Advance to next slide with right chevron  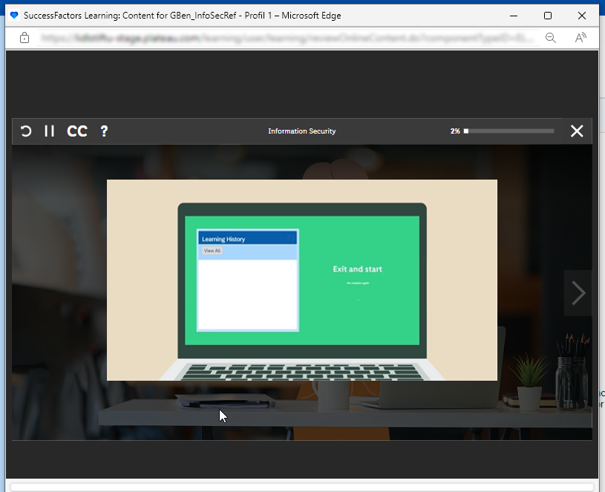(x=578, y=293)
